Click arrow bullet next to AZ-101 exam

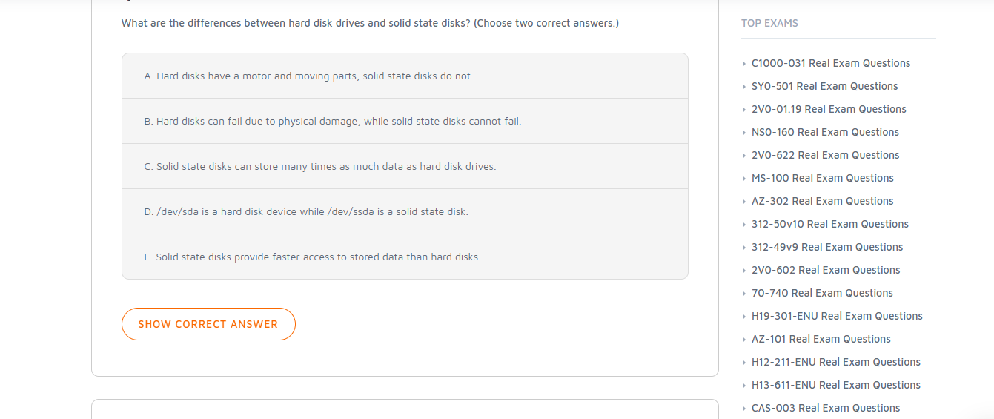(744, 340)
